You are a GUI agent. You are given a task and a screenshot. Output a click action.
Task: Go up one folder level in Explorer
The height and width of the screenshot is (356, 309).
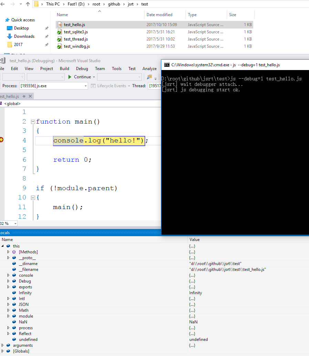(x=28, y=4)
